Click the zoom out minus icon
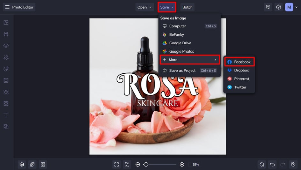Screen dimensions: 301x170 (x=138, y=165)
